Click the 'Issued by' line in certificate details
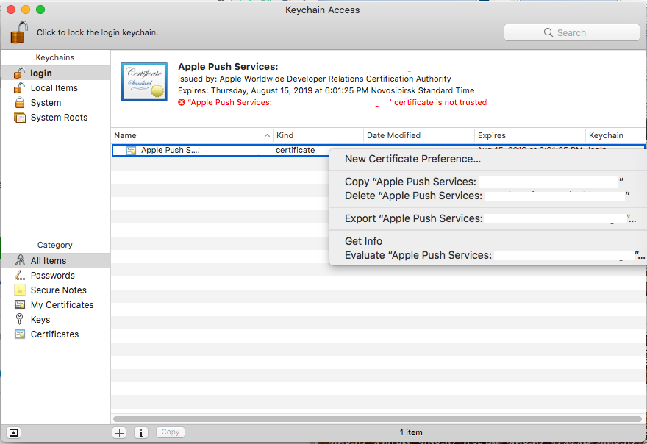647x444 pixels. (x=315, y=79)
